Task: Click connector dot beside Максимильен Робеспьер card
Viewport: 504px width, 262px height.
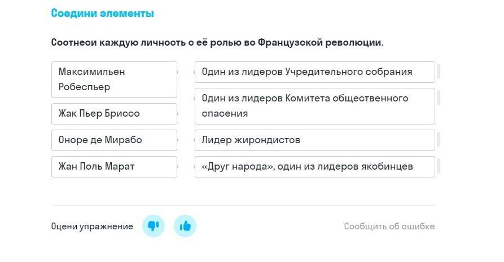Action: (178, 72)
